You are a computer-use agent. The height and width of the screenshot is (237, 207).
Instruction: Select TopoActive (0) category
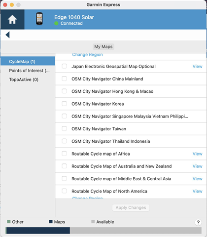point(28,79)
